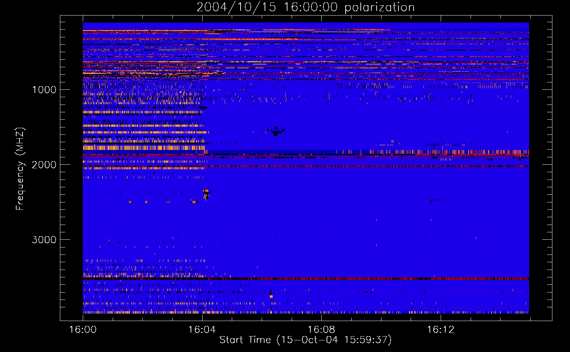Click the 16:00 time tick label
Image resolution: width=570 pixels, height=352 pixels.
83,330
